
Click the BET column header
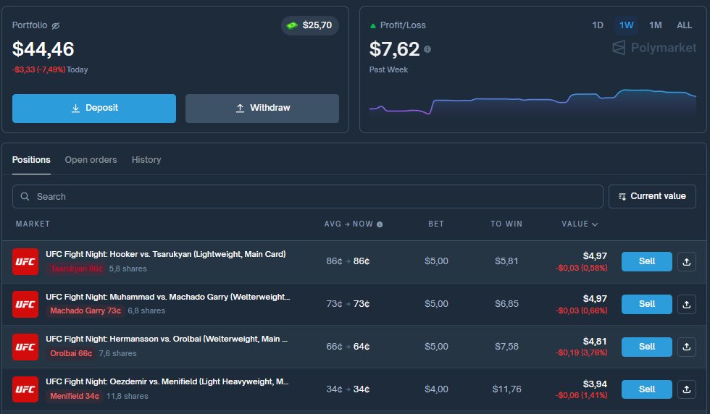click(436, 224)
